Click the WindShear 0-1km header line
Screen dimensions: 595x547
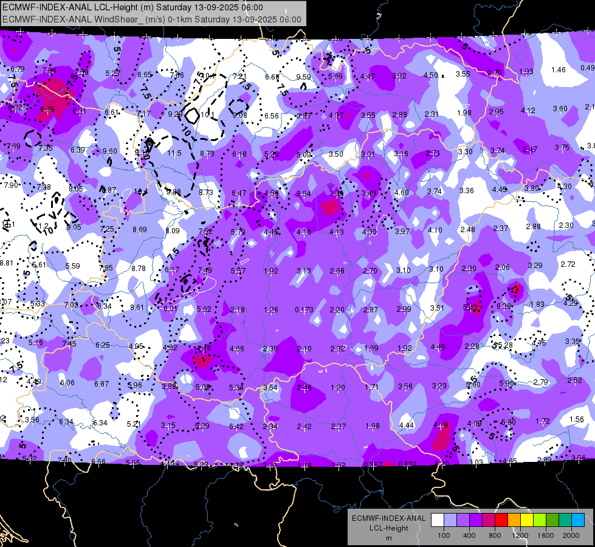tap(152, 19)
